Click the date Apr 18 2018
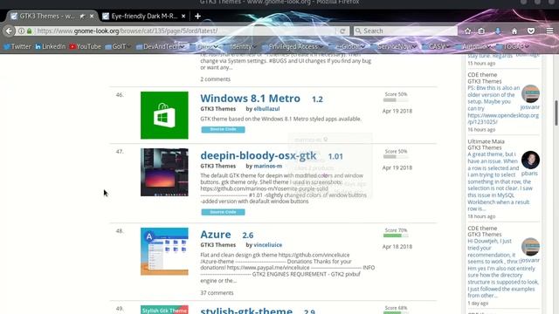 point(397,246)
